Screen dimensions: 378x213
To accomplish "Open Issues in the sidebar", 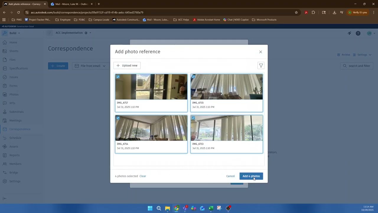I will 14,77.
